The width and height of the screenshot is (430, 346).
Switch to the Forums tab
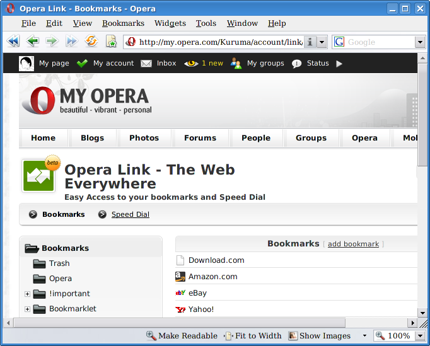200,138
